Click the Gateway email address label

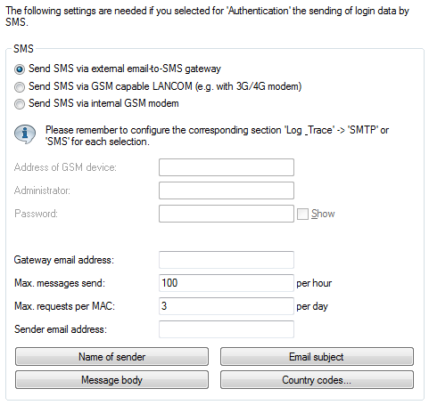(64, 260)
